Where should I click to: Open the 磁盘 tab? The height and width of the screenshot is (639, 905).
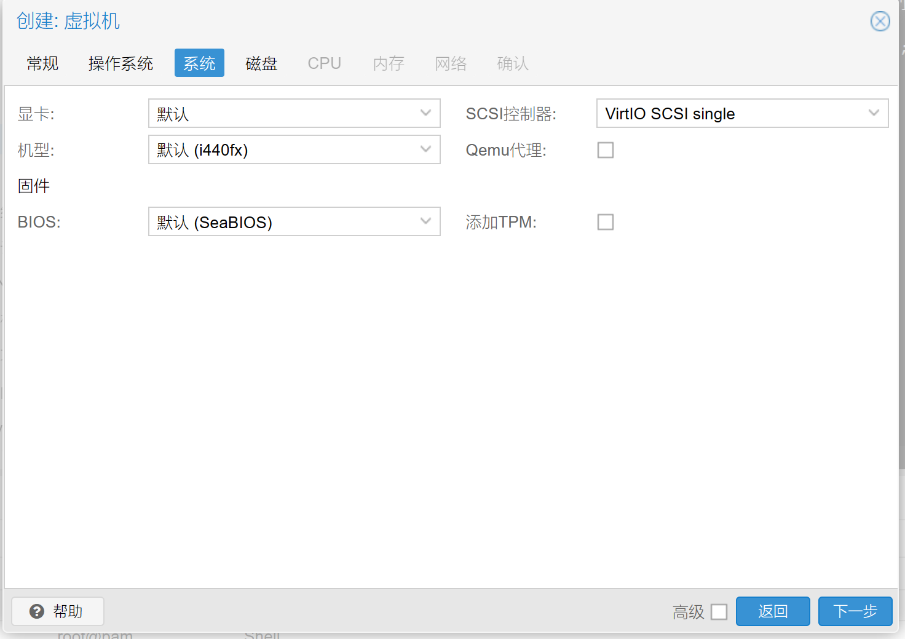coord(261,63)
